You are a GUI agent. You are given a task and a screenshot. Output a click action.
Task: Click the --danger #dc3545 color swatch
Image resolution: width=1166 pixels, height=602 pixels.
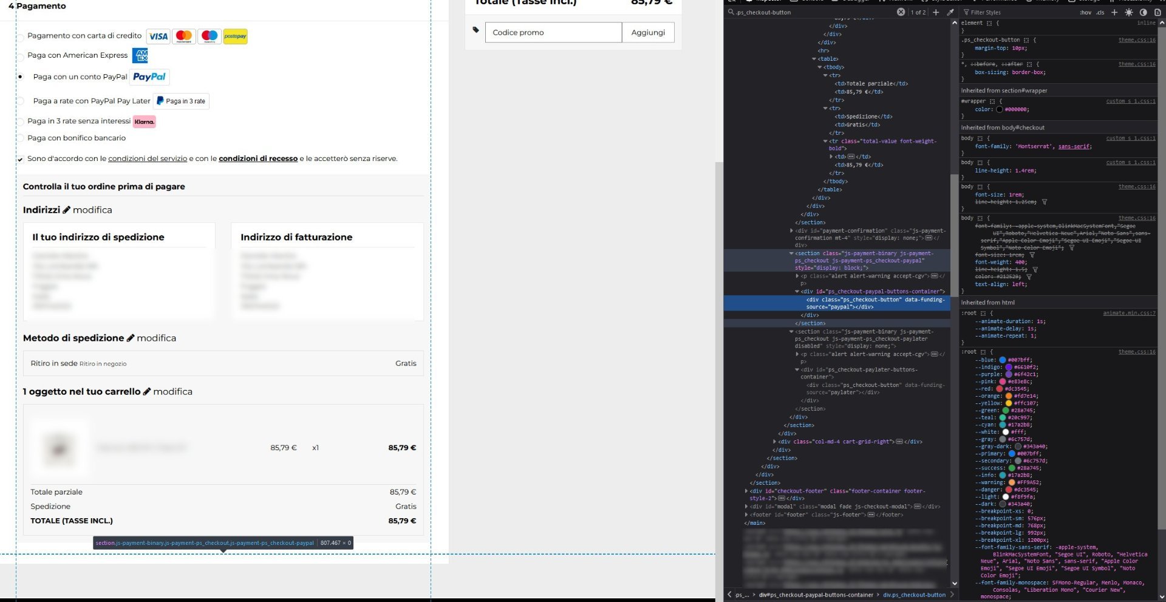click(x=1009, y=490)
